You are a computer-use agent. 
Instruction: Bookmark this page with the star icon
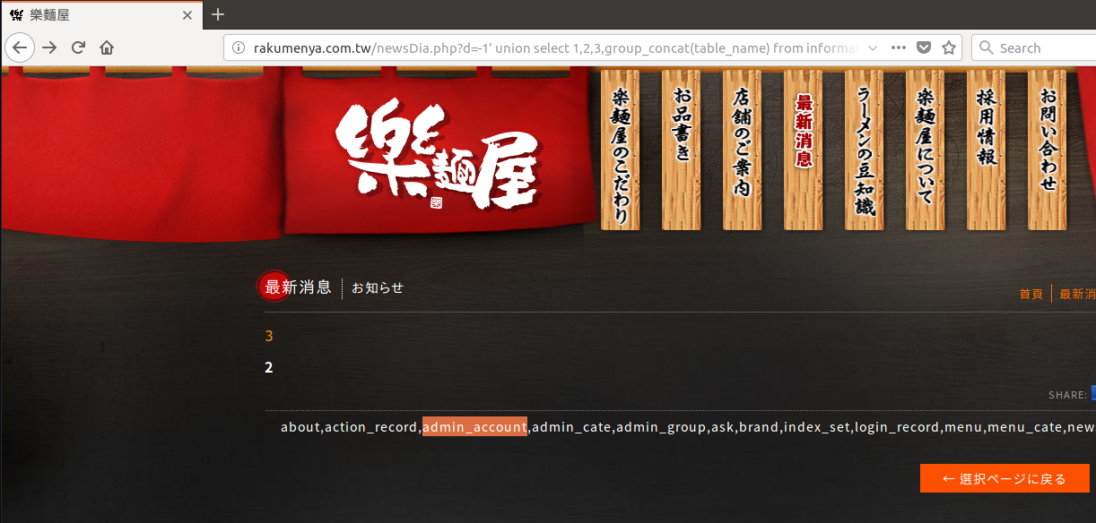949,48
